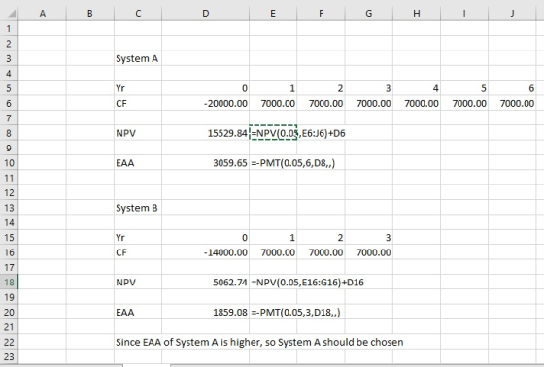This screenshot has height=367, width=544.
Task: Select column A header
Action: pos(43,14)
